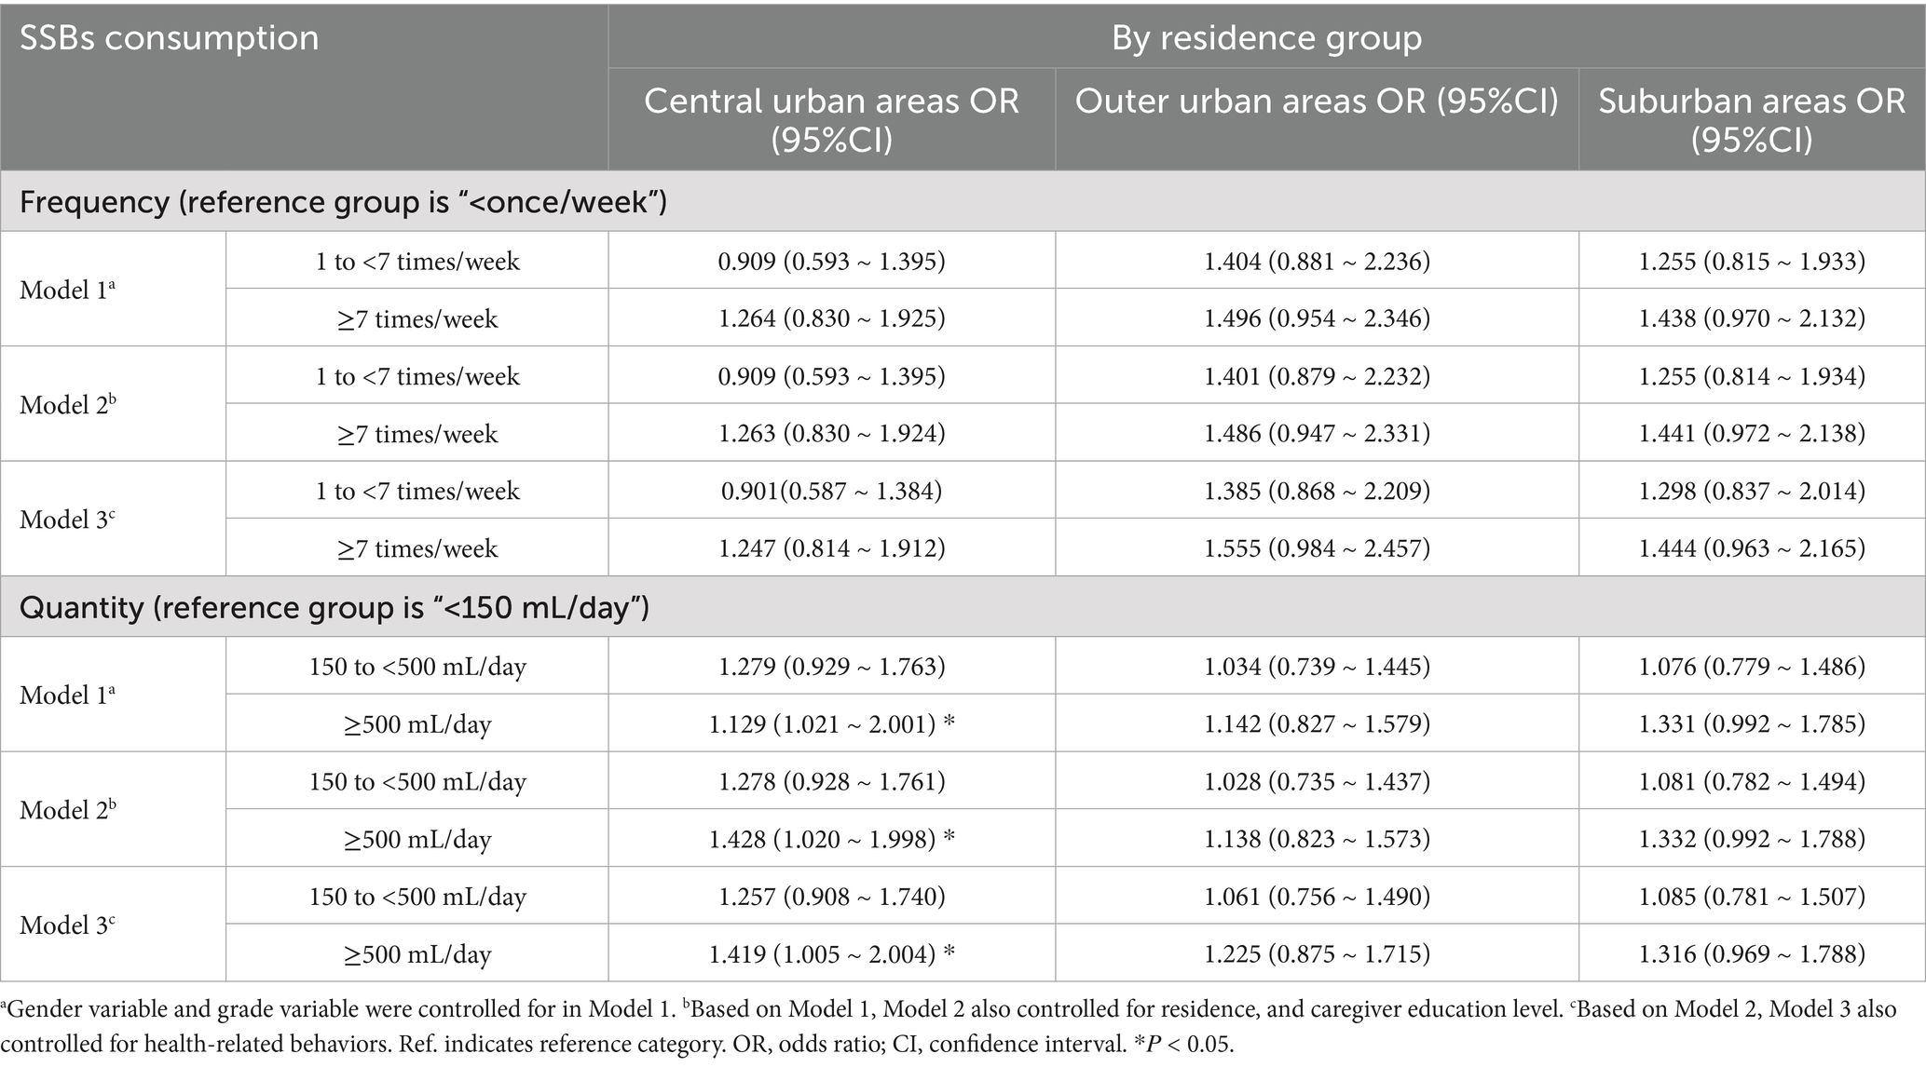
Task: Select the Quantity reference group section row
Action: (x=334, y=608)
